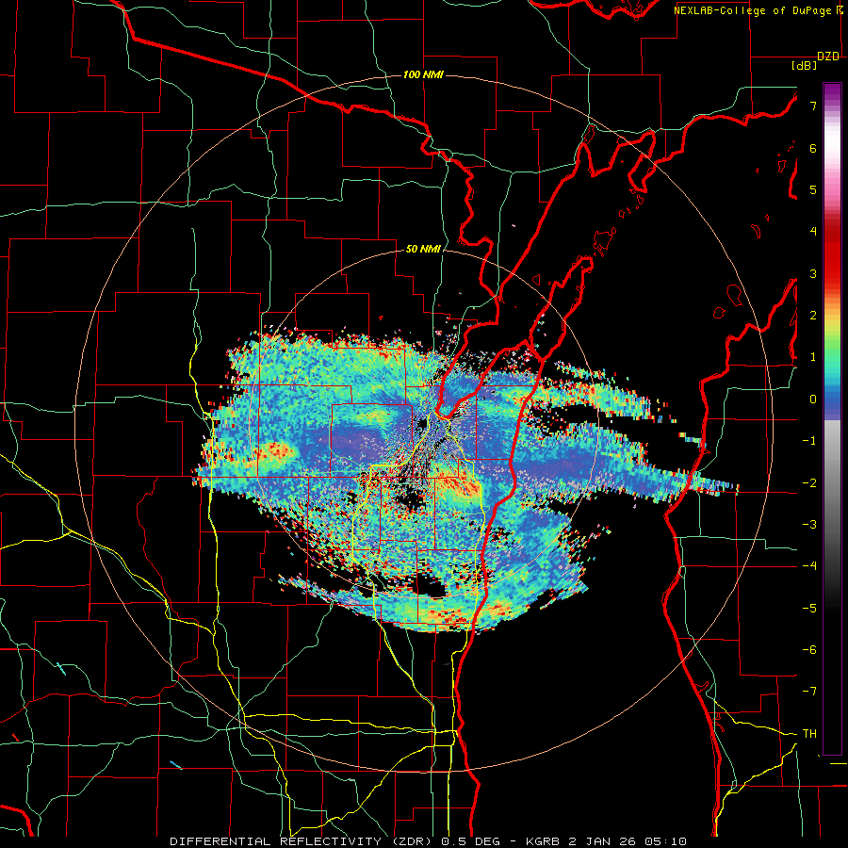The image size is (848, 848).
Task: Click the 0 value on color scale
Action: pyautogui.click(x=813, y=400)
